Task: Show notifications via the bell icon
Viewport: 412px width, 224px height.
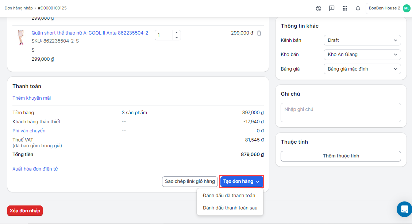Action: tap(358, 8)
